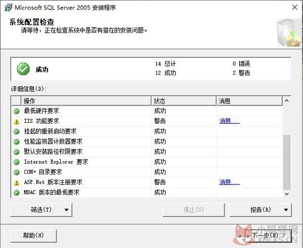Click the success icon for 性能监视器计数器要求

click(x=17, y=142)
